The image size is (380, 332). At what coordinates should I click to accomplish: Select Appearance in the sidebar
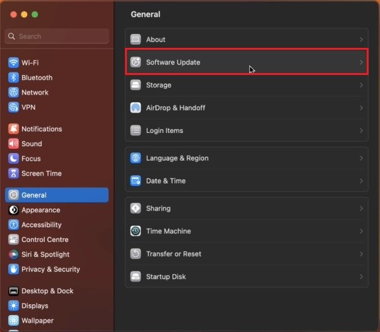click(x=40, y=210)
